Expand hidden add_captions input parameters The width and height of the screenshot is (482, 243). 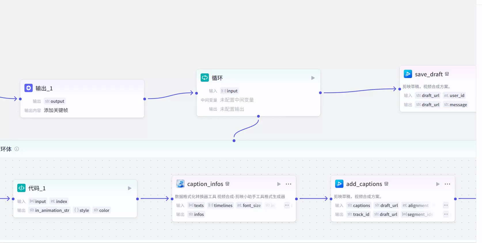[446, 205]
